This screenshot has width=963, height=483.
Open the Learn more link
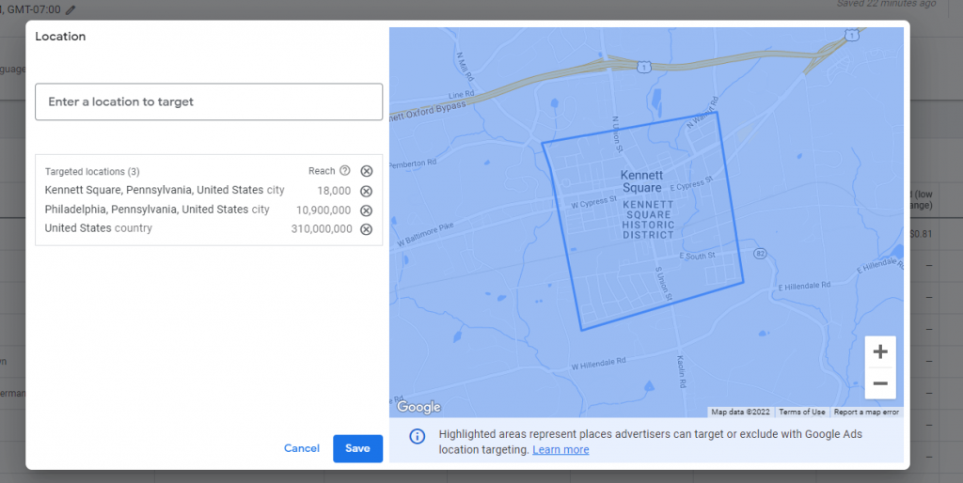(560, 450)
